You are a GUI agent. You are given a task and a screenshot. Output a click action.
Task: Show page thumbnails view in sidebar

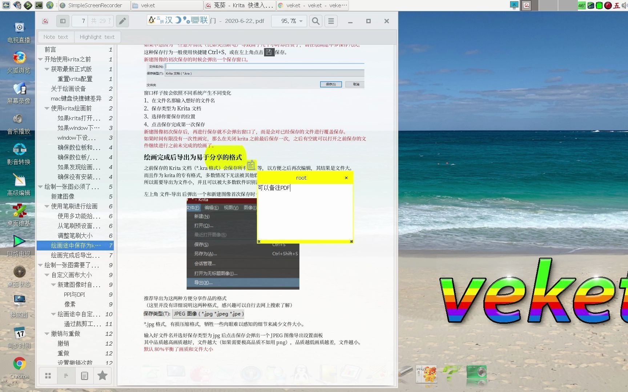click(48, 375)
